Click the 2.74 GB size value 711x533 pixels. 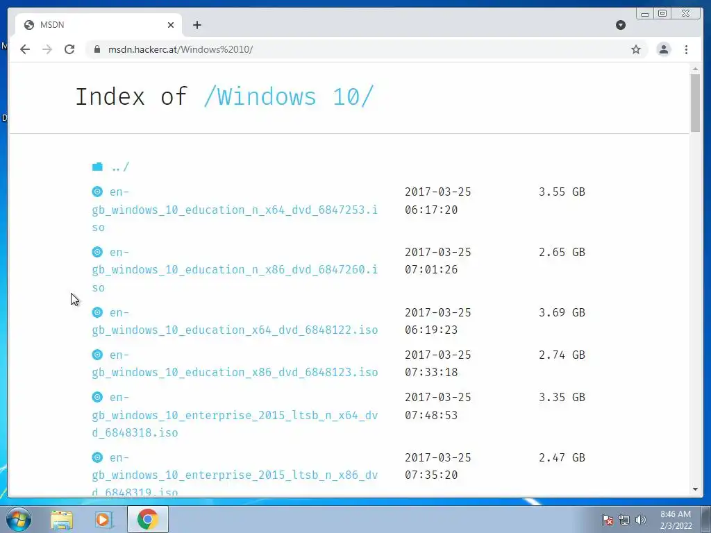(562, 355)
